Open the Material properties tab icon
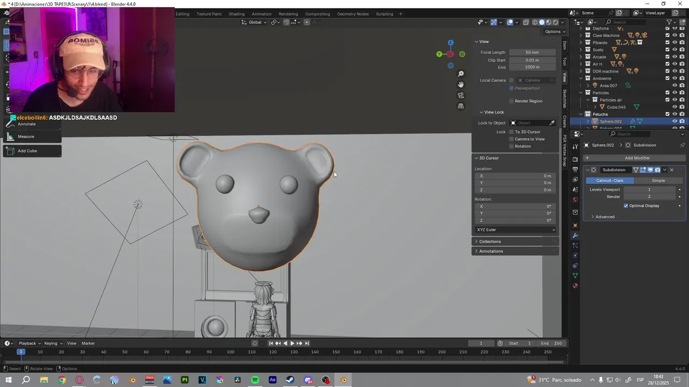689x387 pixels. click(x=575, y=285)
